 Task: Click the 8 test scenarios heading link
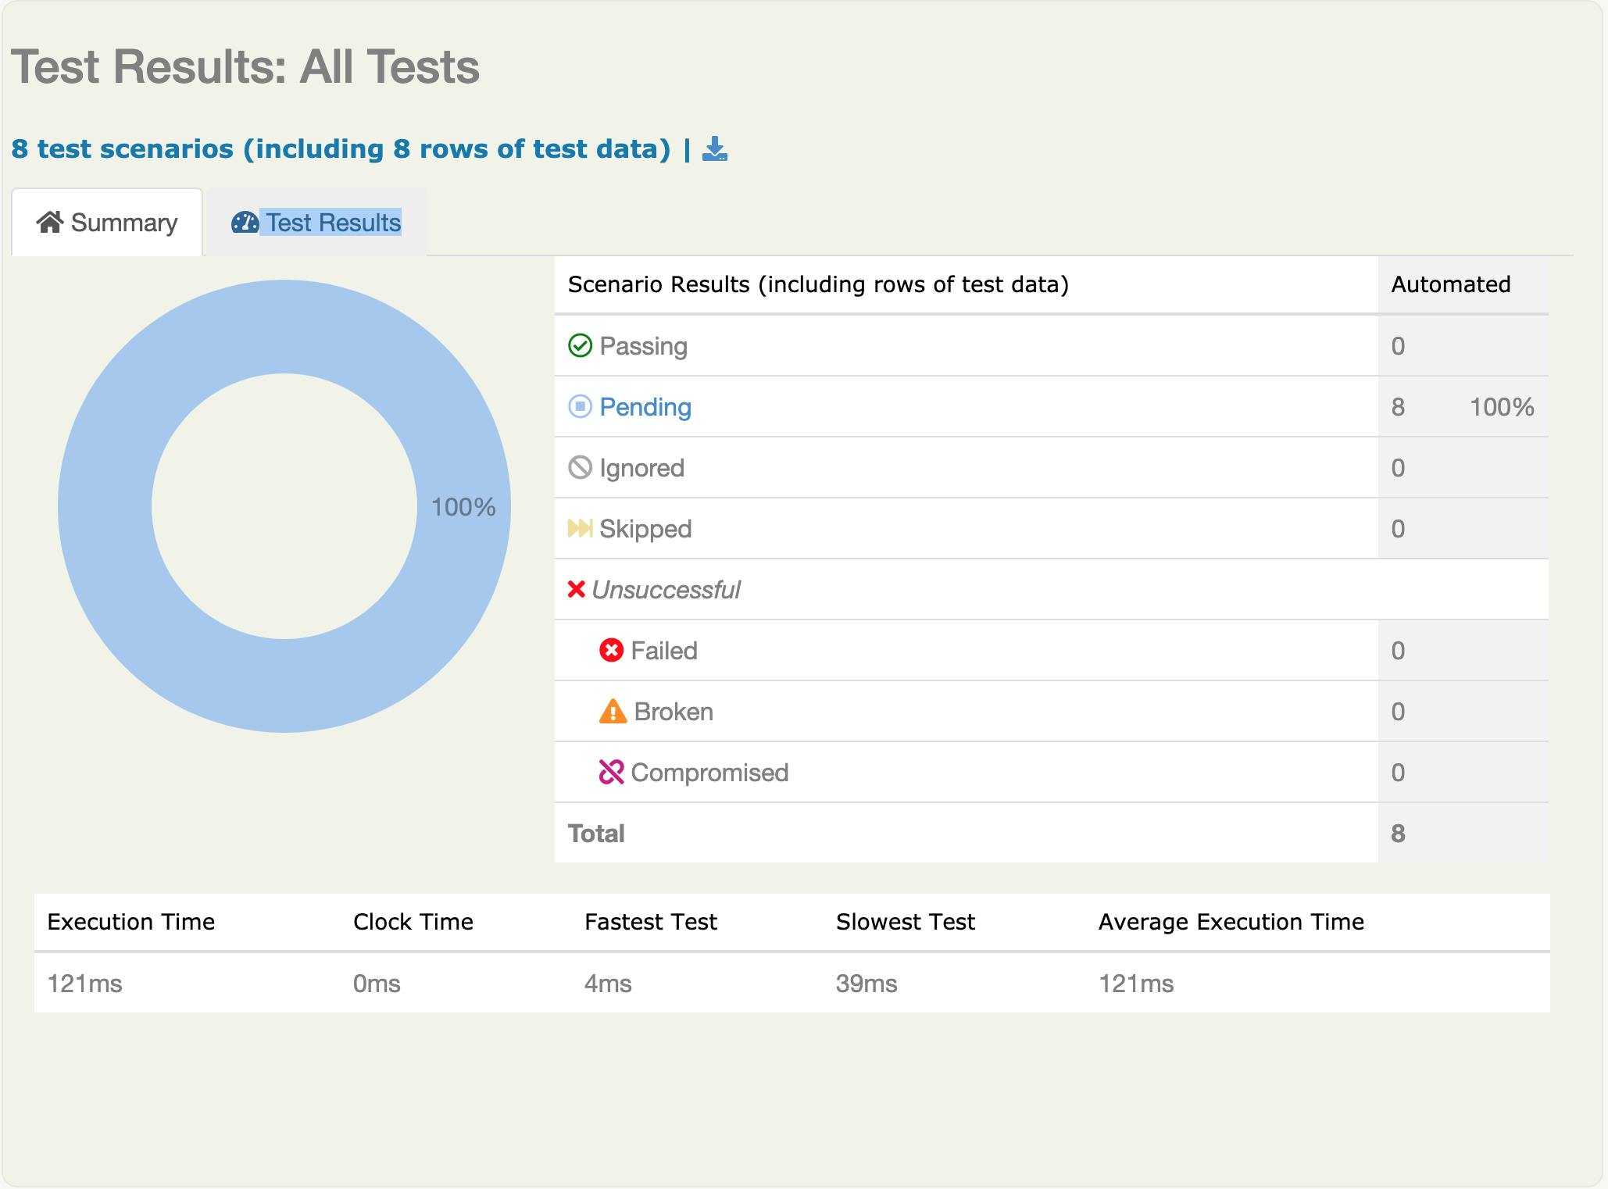coord(341,148)
